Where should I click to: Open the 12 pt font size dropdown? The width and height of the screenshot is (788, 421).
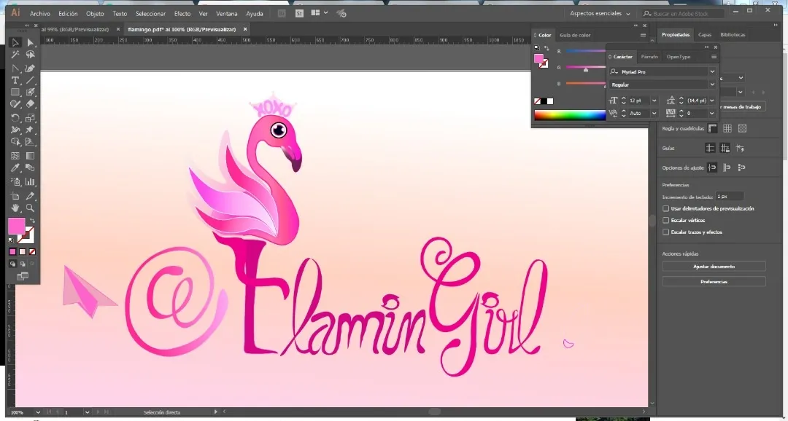(x=654, y=101)
